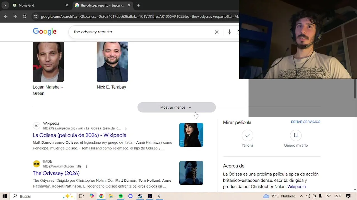Collapse cast list with Mostrar menos
357x200 pixels.
pyautogui.click(x=177, y=107)
